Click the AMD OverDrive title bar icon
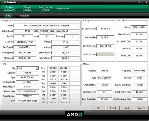 [2, 2]
